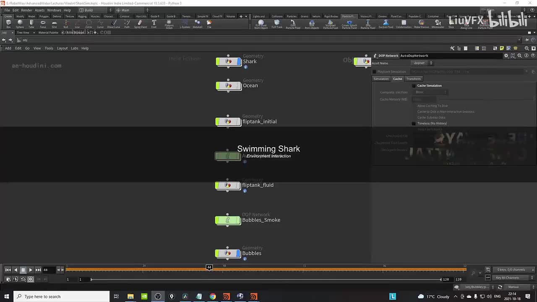Screen dimensions: 537x302
Task: Click the FLIP Fluid from Object tool
Action: tap(261, 24)
